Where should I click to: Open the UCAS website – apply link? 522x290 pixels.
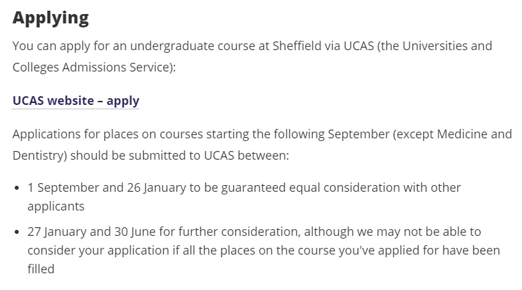click(76, 100)
